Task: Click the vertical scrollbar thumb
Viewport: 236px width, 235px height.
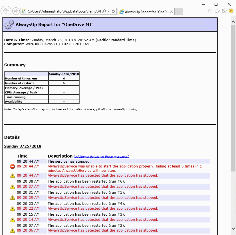Action: coord(233,98)
